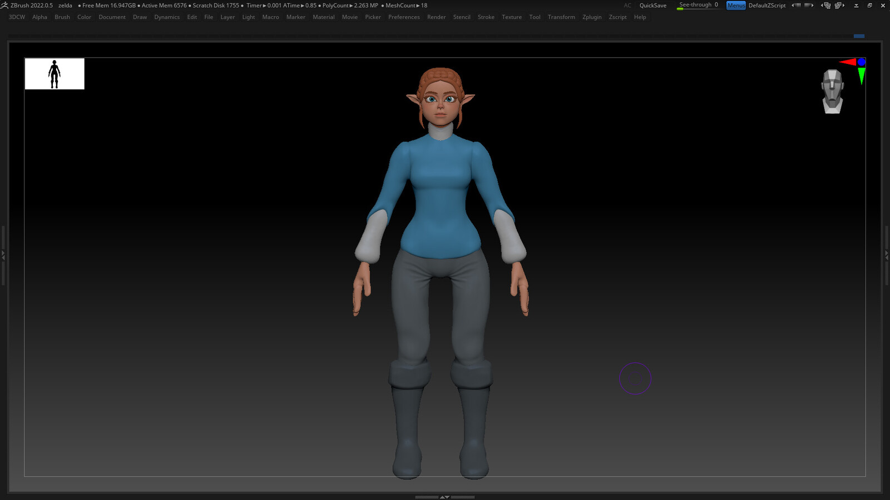Open the 3DCW menu

coord(17,17)
